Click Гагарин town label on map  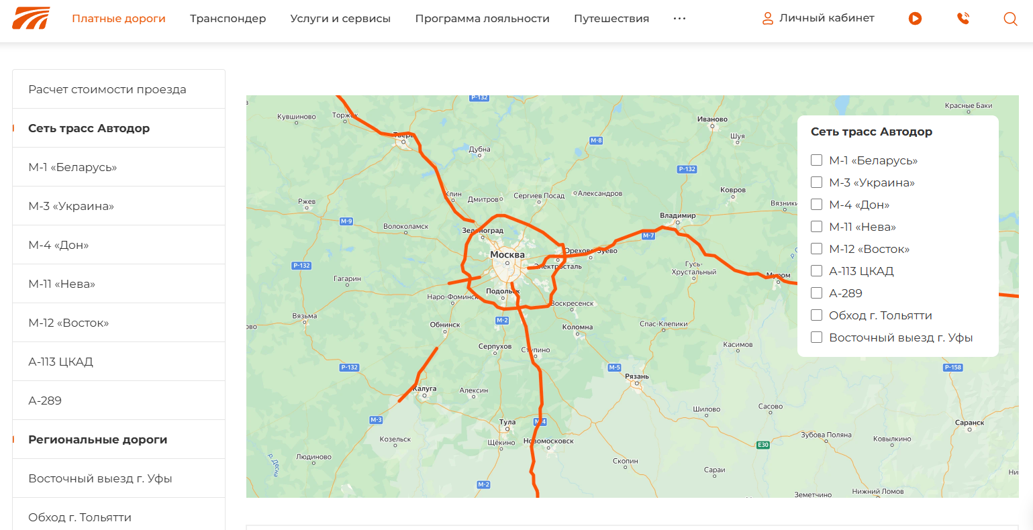tap(347, 278)
